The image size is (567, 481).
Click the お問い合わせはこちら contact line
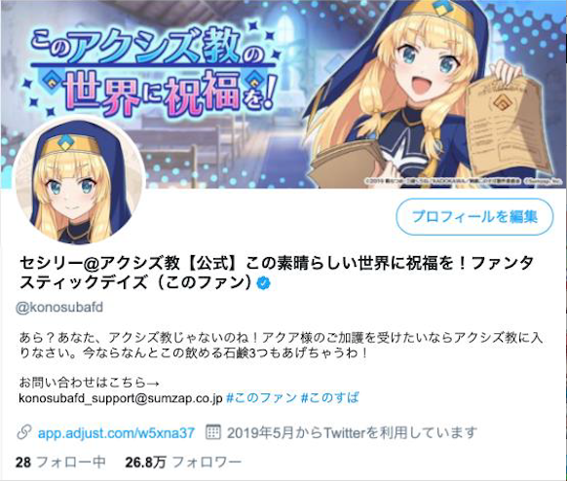pos(89,383)
